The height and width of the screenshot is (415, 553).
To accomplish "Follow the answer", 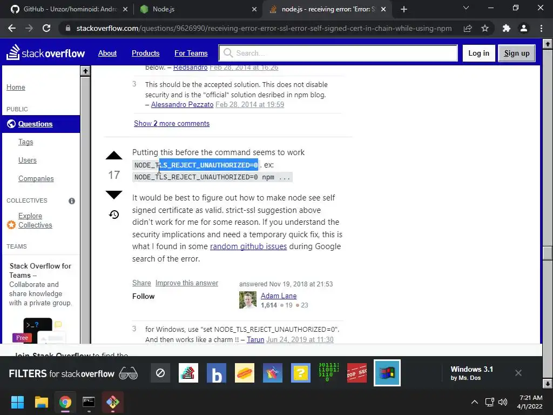I will (143, 296).
